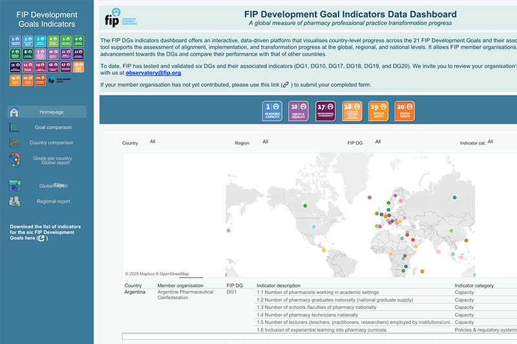Click the external link icon beside Goals here
517x344 pixels.
(41, 238)
